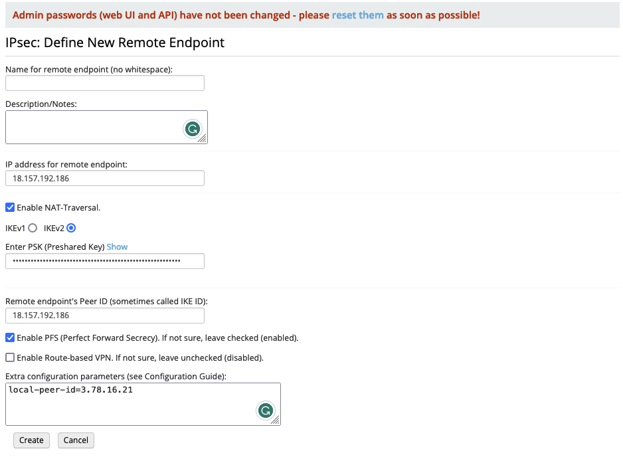
Task: Click the remote endpoint Peer ID field
Action: (105, 316)
